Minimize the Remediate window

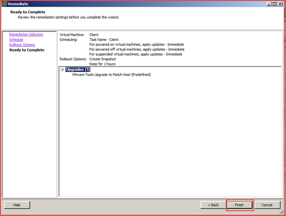click(x=269, y=4)
